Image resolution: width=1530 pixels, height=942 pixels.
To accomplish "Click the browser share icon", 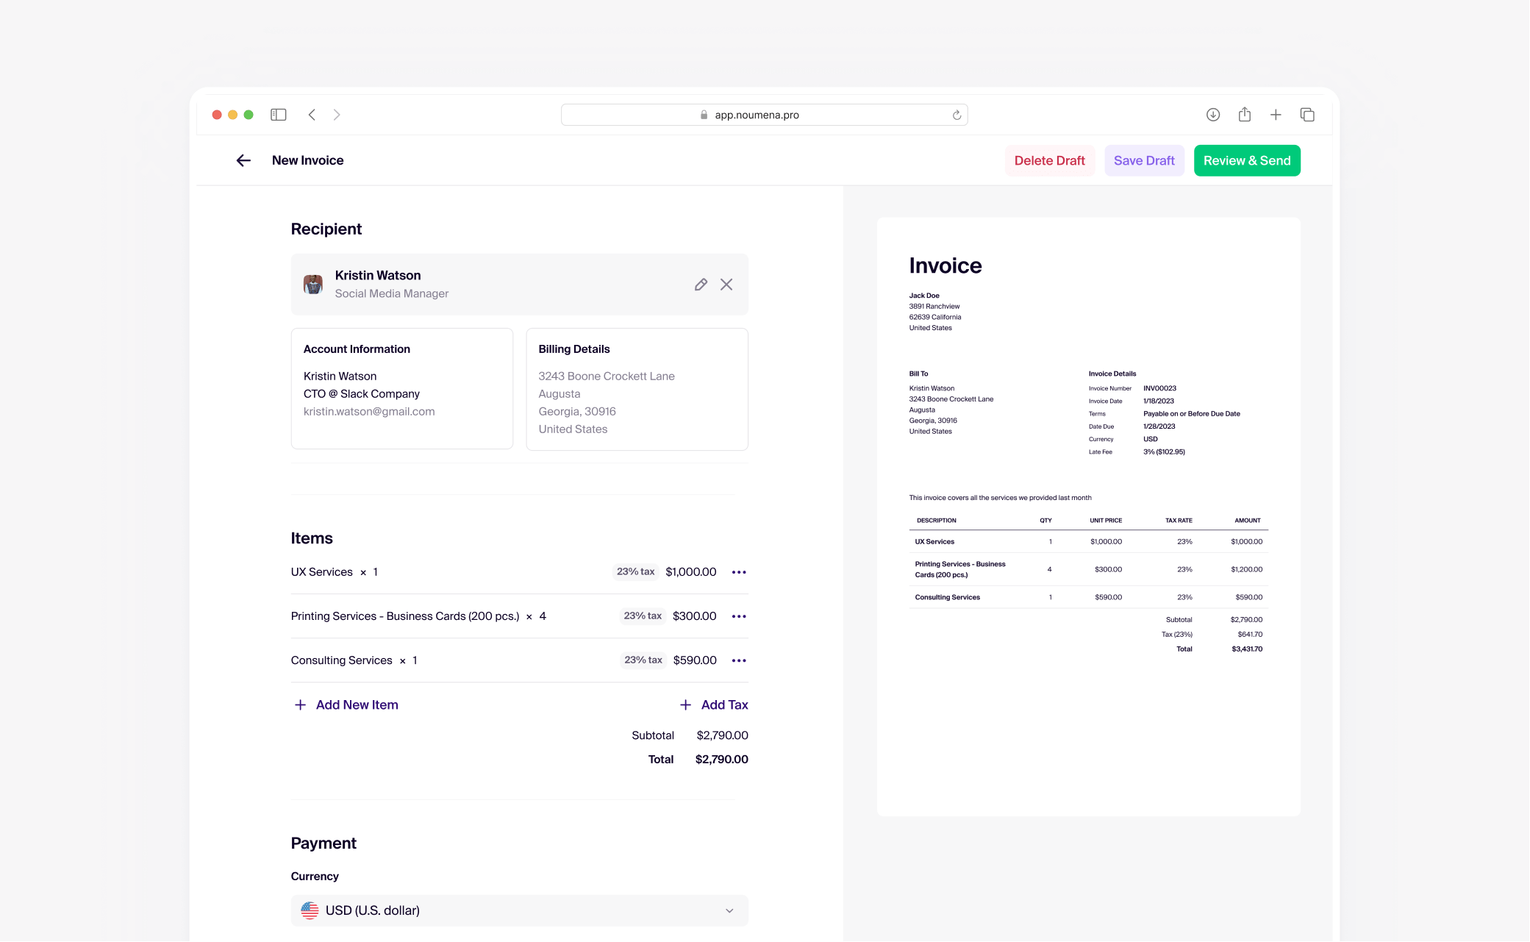I will tap(1244, 115).
